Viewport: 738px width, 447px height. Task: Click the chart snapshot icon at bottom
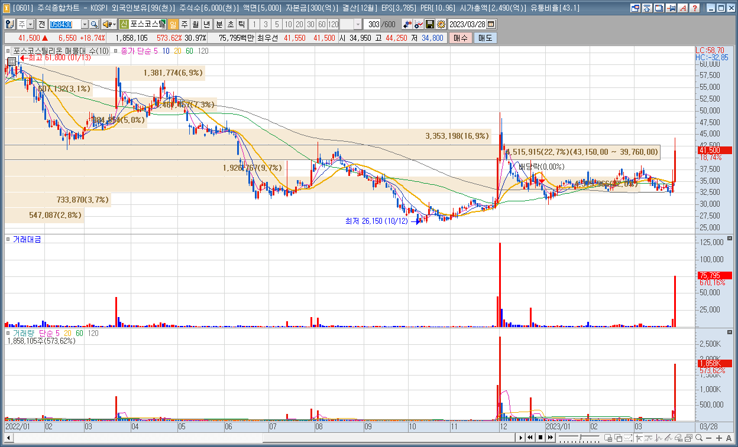[688, 438]
